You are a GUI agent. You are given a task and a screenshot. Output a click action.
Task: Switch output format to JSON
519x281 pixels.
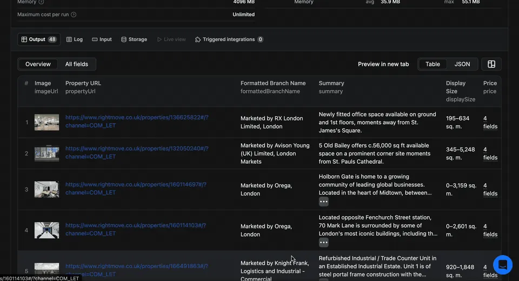click(x=462, y=64)
